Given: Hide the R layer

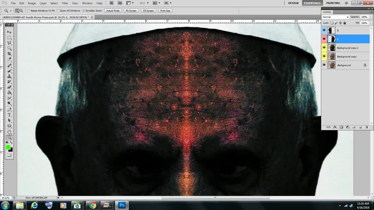Looking at the screenshot, I should pos(324,30).
